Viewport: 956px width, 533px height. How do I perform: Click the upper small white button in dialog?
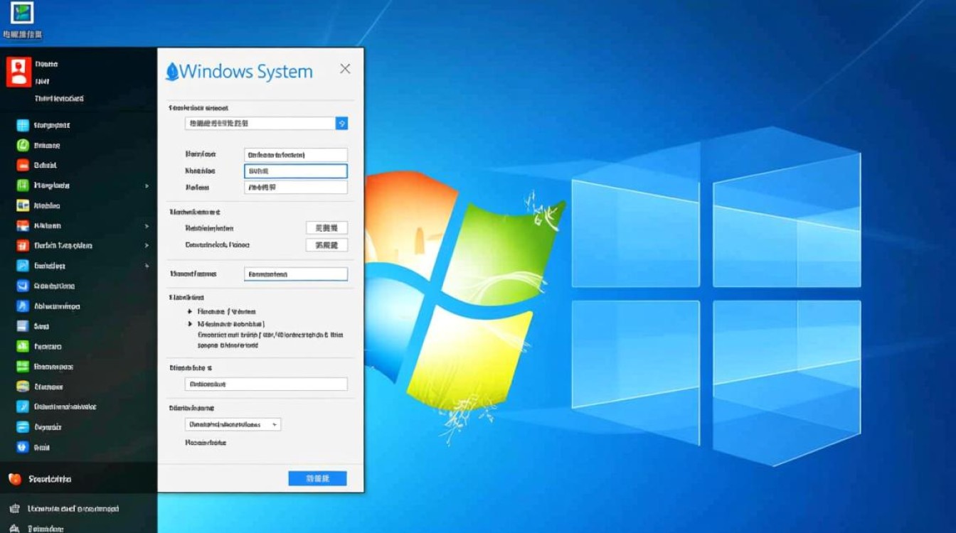[326, 228]
